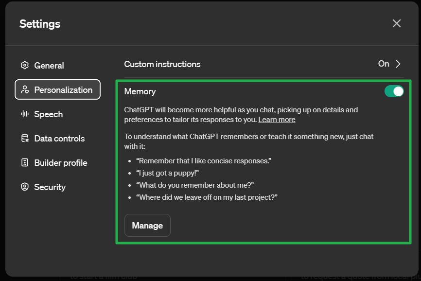Viewport: 421px width, 281px height.
Task: Click the Builder profile badge icon
Action: pos(25,163)
